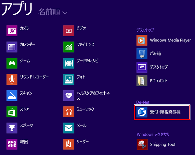Click the 受付・順番発券機 text label
This screenshot has width=195, height=155.
(165, 112)
